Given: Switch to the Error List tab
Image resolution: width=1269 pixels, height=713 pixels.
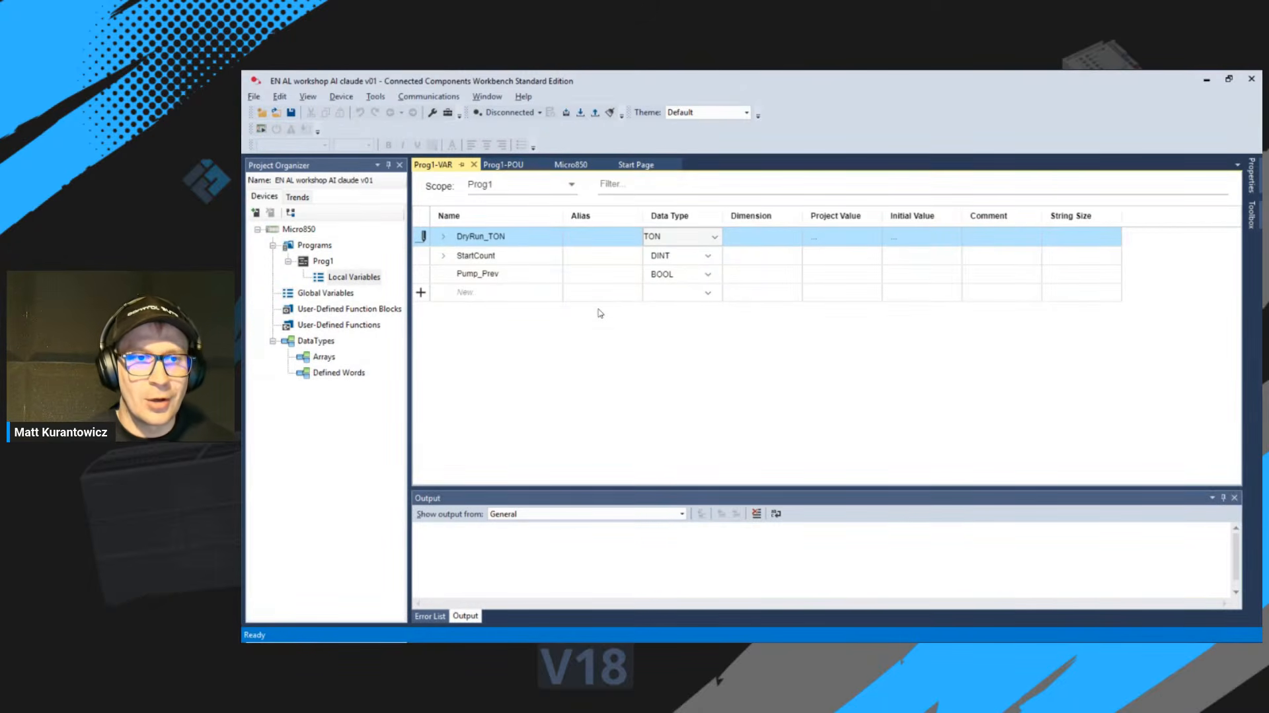Looking at the screenshot, I should [x=430, y=617].
